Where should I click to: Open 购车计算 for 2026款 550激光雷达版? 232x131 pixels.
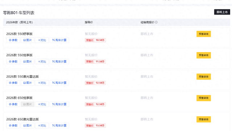point(59,83)
